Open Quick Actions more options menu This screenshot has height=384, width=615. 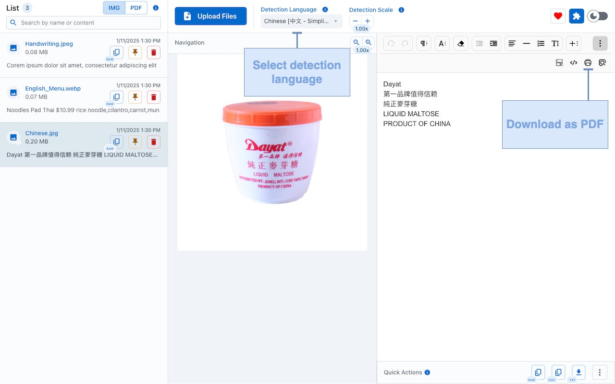pos(600,372)
